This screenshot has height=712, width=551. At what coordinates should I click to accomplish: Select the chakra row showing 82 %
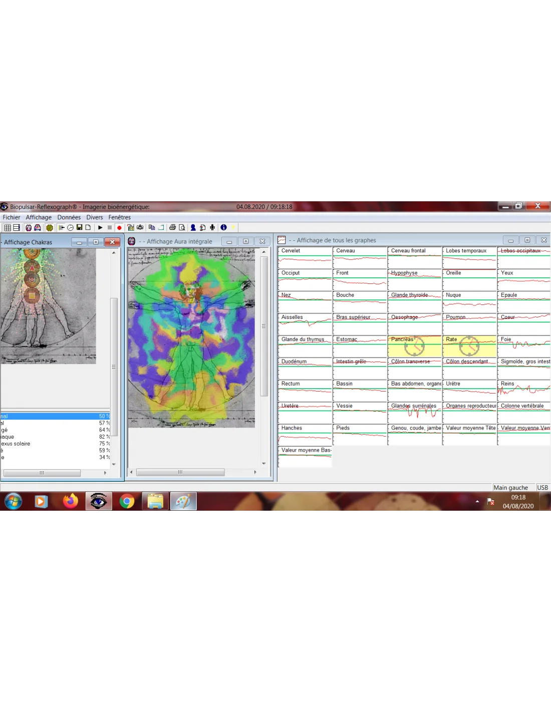[x=55, y=437]
